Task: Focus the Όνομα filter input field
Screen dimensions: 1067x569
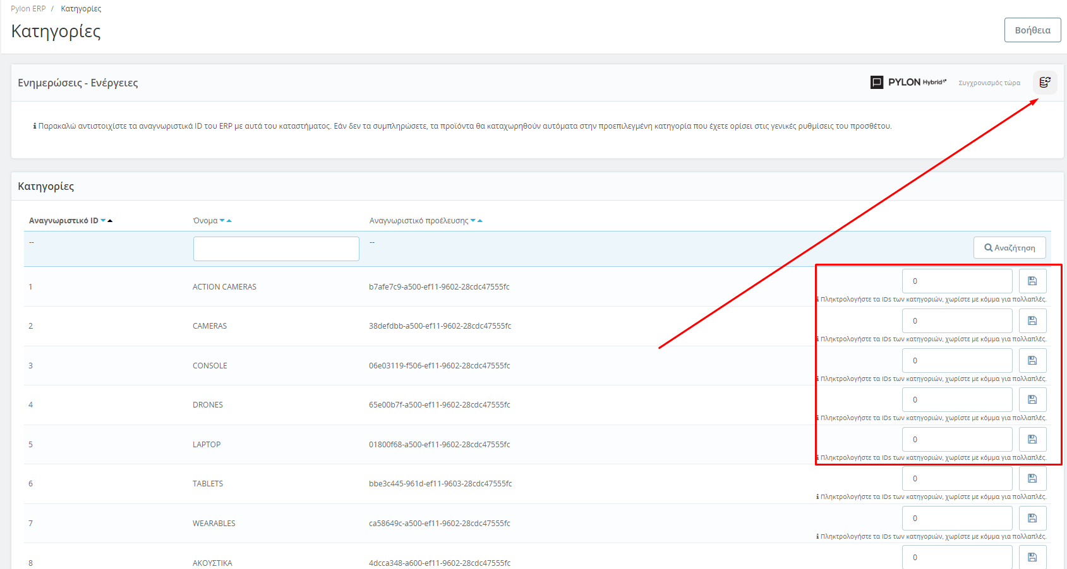Action: click(276, 249)
